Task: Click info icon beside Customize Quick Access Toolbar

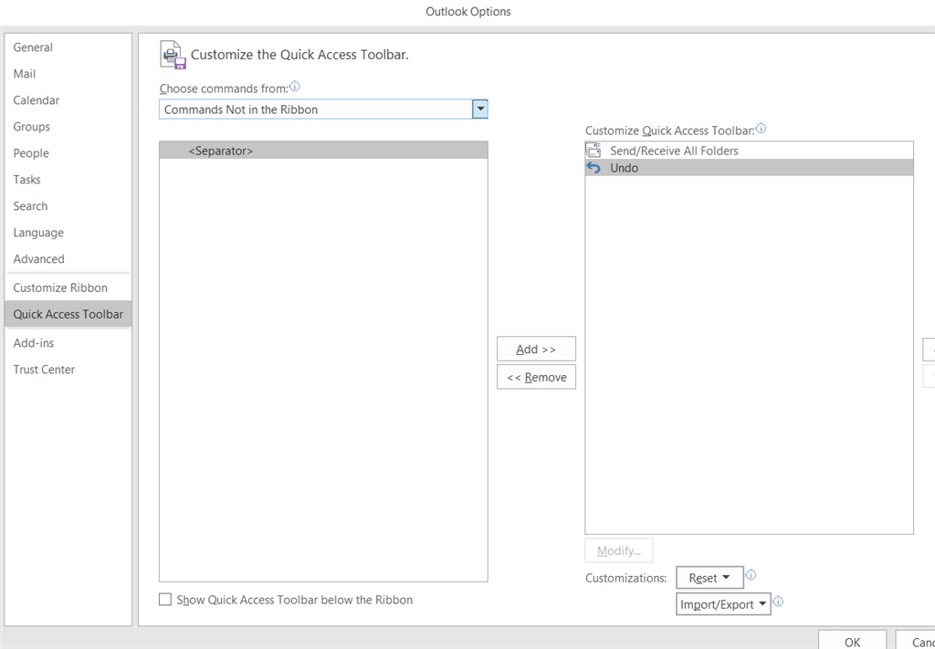Action: pyautogui.click(x=761, y=129)
